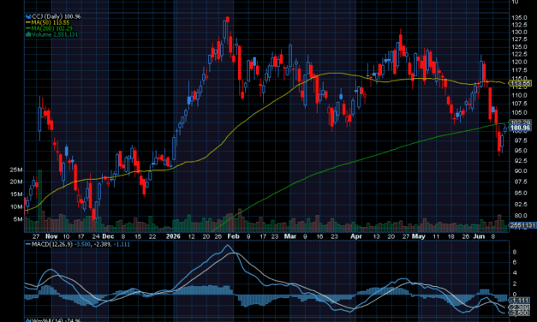537x322 pixels.
Task: Click the -2.389 MACD signal value tag
Action: (520, 307)
